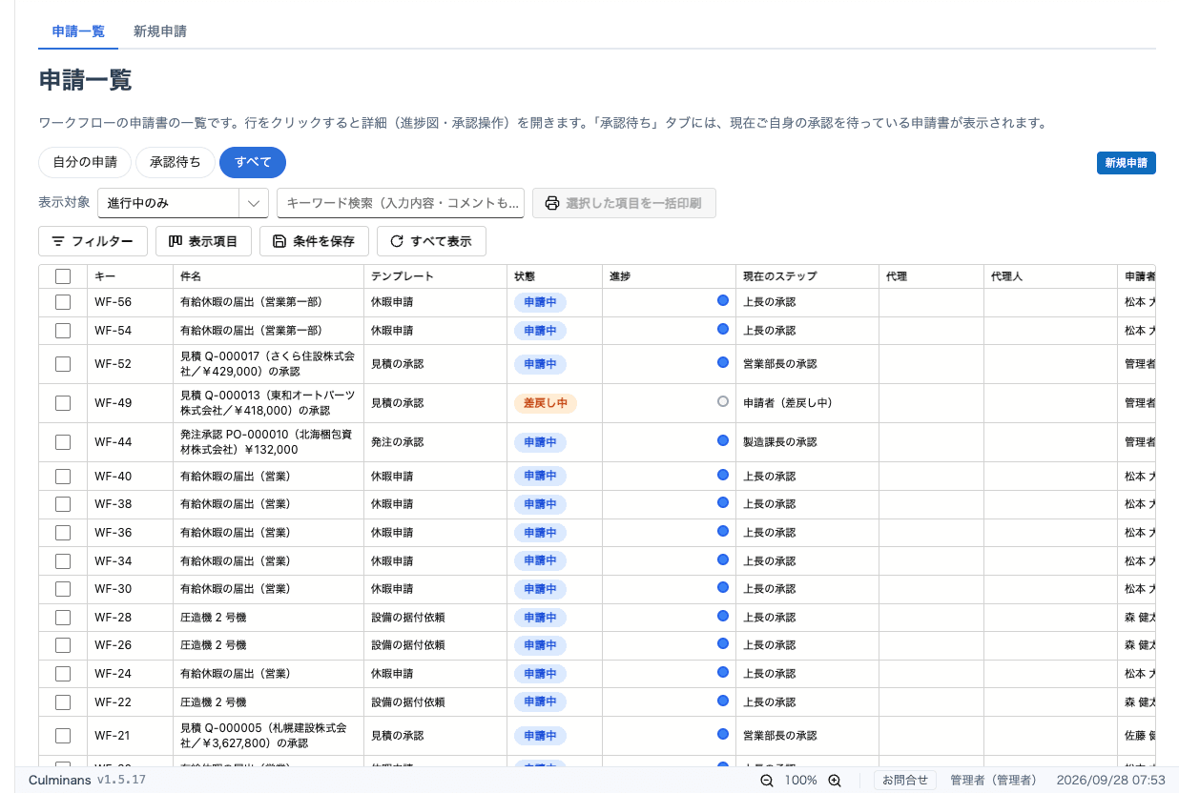The width and height of the screenshot is (1179, 793).
Task: Click the zoom out magnifier icon
Action: pyautogui.click(x=767, y=780)
